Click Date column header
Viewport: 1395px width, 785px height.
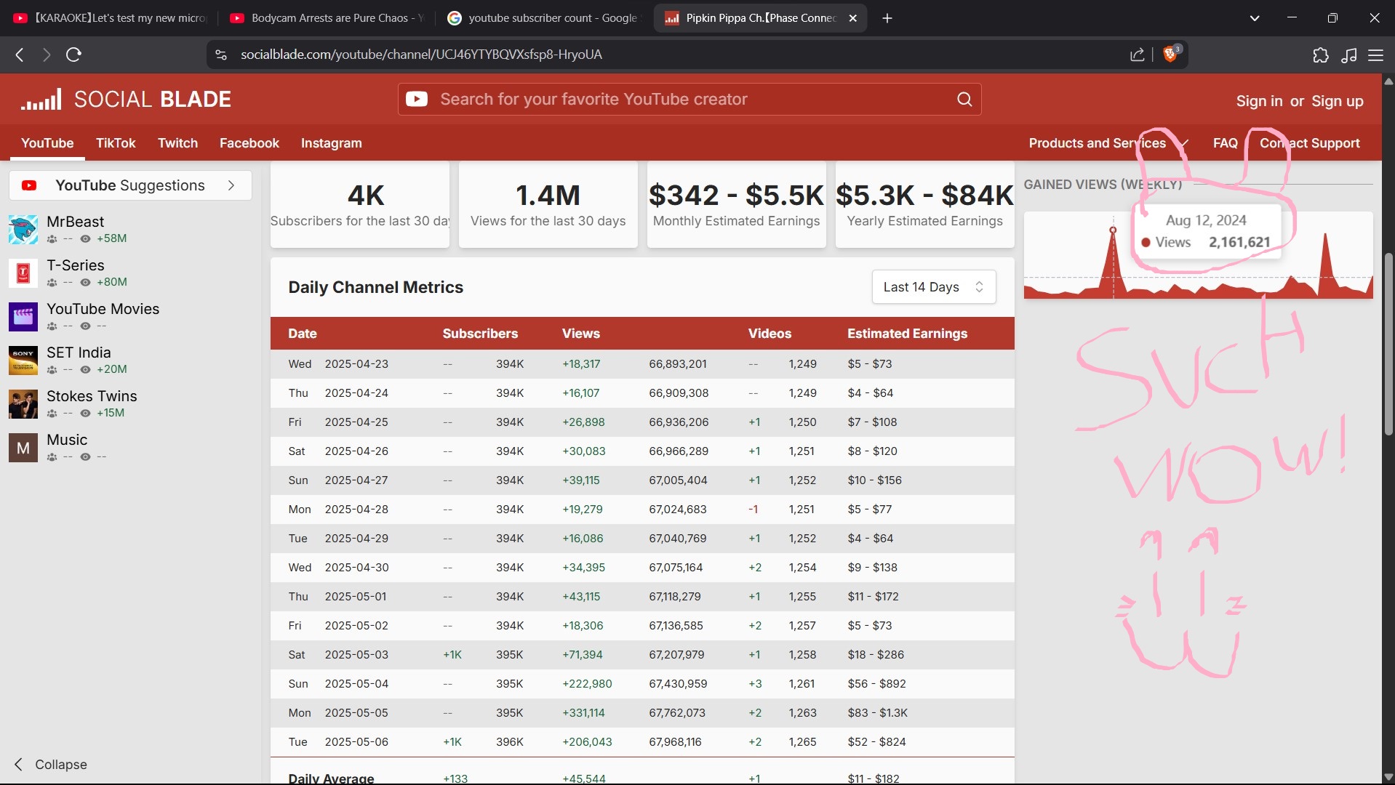tap(303, 334)
